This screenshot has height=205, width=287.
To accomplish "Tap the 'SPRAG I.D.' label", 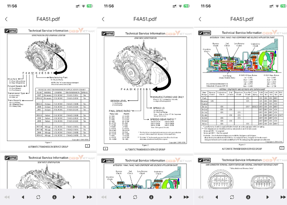I will pyautogui.click(x=159, y=108).
